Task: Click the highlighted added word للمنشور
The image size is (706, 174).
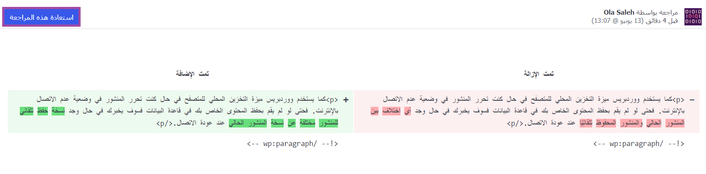Action: [x=328, y=123]
